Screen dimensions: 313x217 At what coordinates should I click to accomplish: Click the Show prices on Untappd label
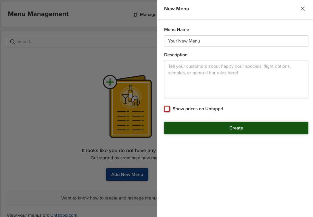click(198, 109)
